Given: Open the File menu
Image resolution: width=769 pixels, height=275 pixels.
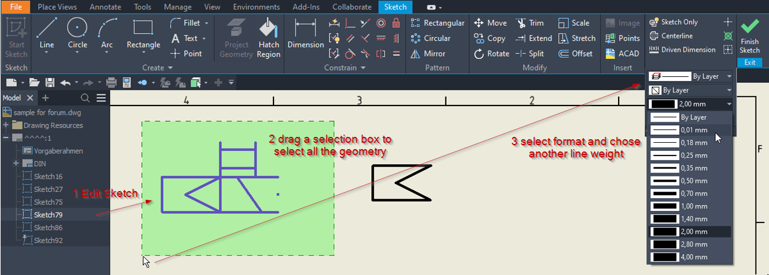Looking at the screenshot, I should tap(16, 7).
